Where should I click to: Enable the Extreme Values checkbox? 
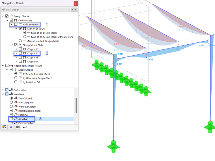click(x=11, y=123)
